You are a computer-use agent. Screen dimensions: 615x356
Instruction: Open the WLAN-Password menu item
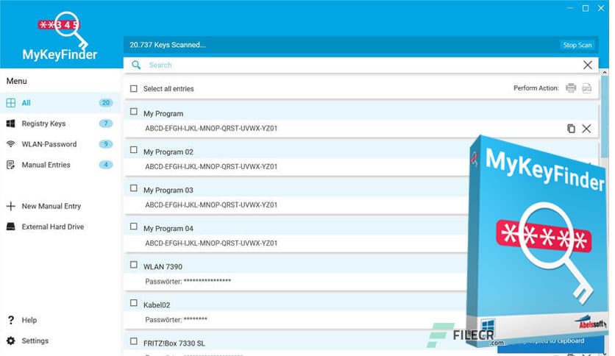[x=60, y=144]
